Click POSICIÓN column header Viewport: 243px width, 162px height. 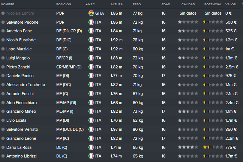tap(63, 5)
